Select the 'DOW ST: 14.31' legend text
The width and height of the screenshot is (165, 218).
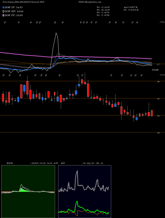coord(14,8)
